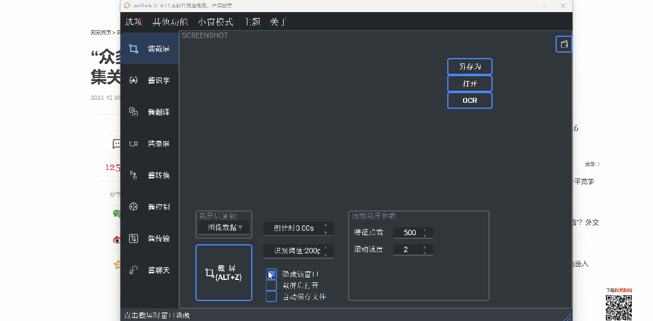Decrease the 滚动速度 value
653x321 pixels.
point(424,253)
